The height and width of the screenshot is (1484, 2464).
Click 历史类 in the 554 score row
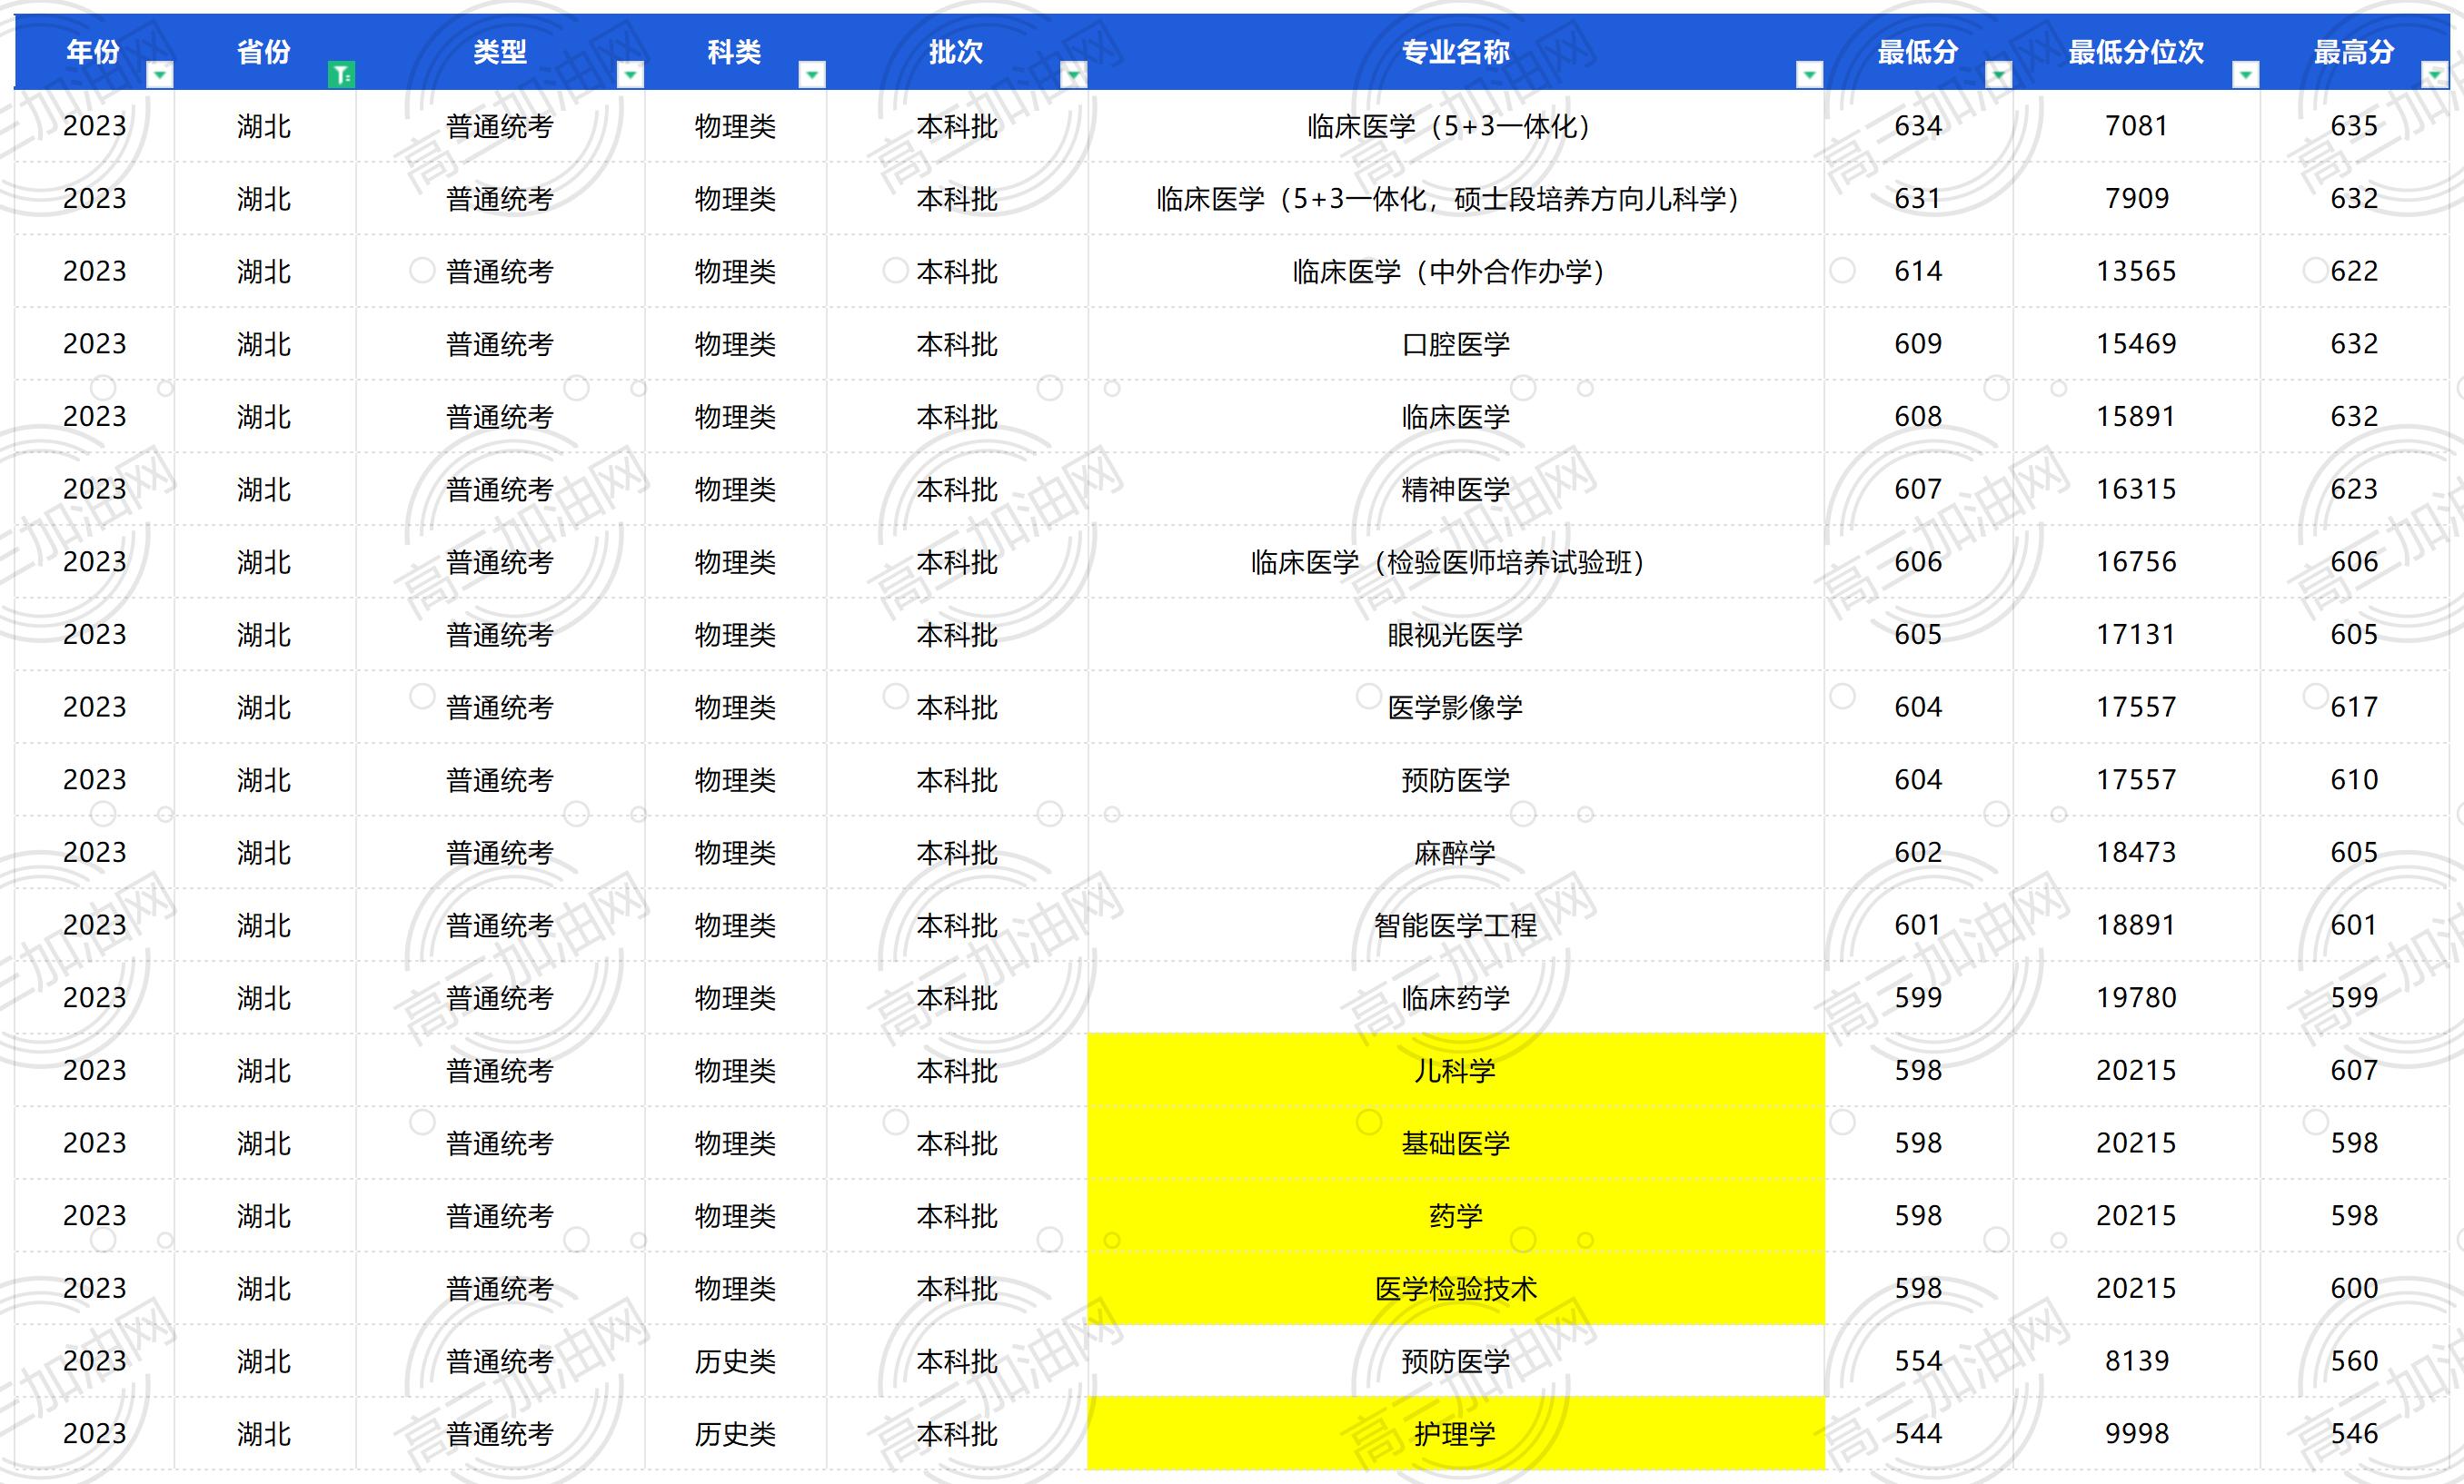(x=735, y=1361)
